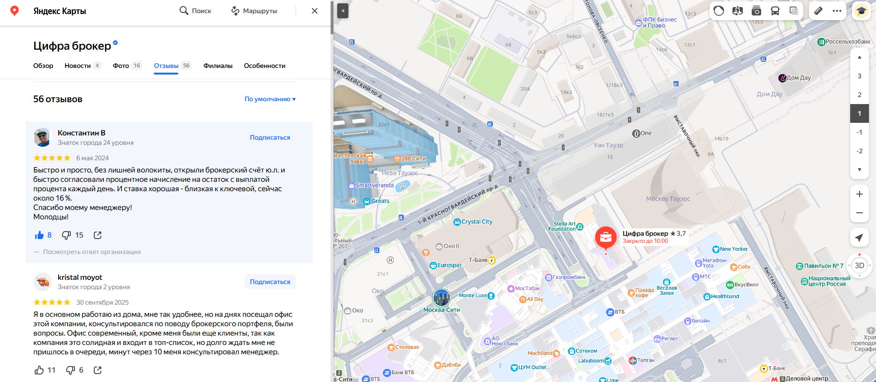Select floor 2 in the level switcher
The width and height of the screenshot is (876, 382).
tap(860, 95)
